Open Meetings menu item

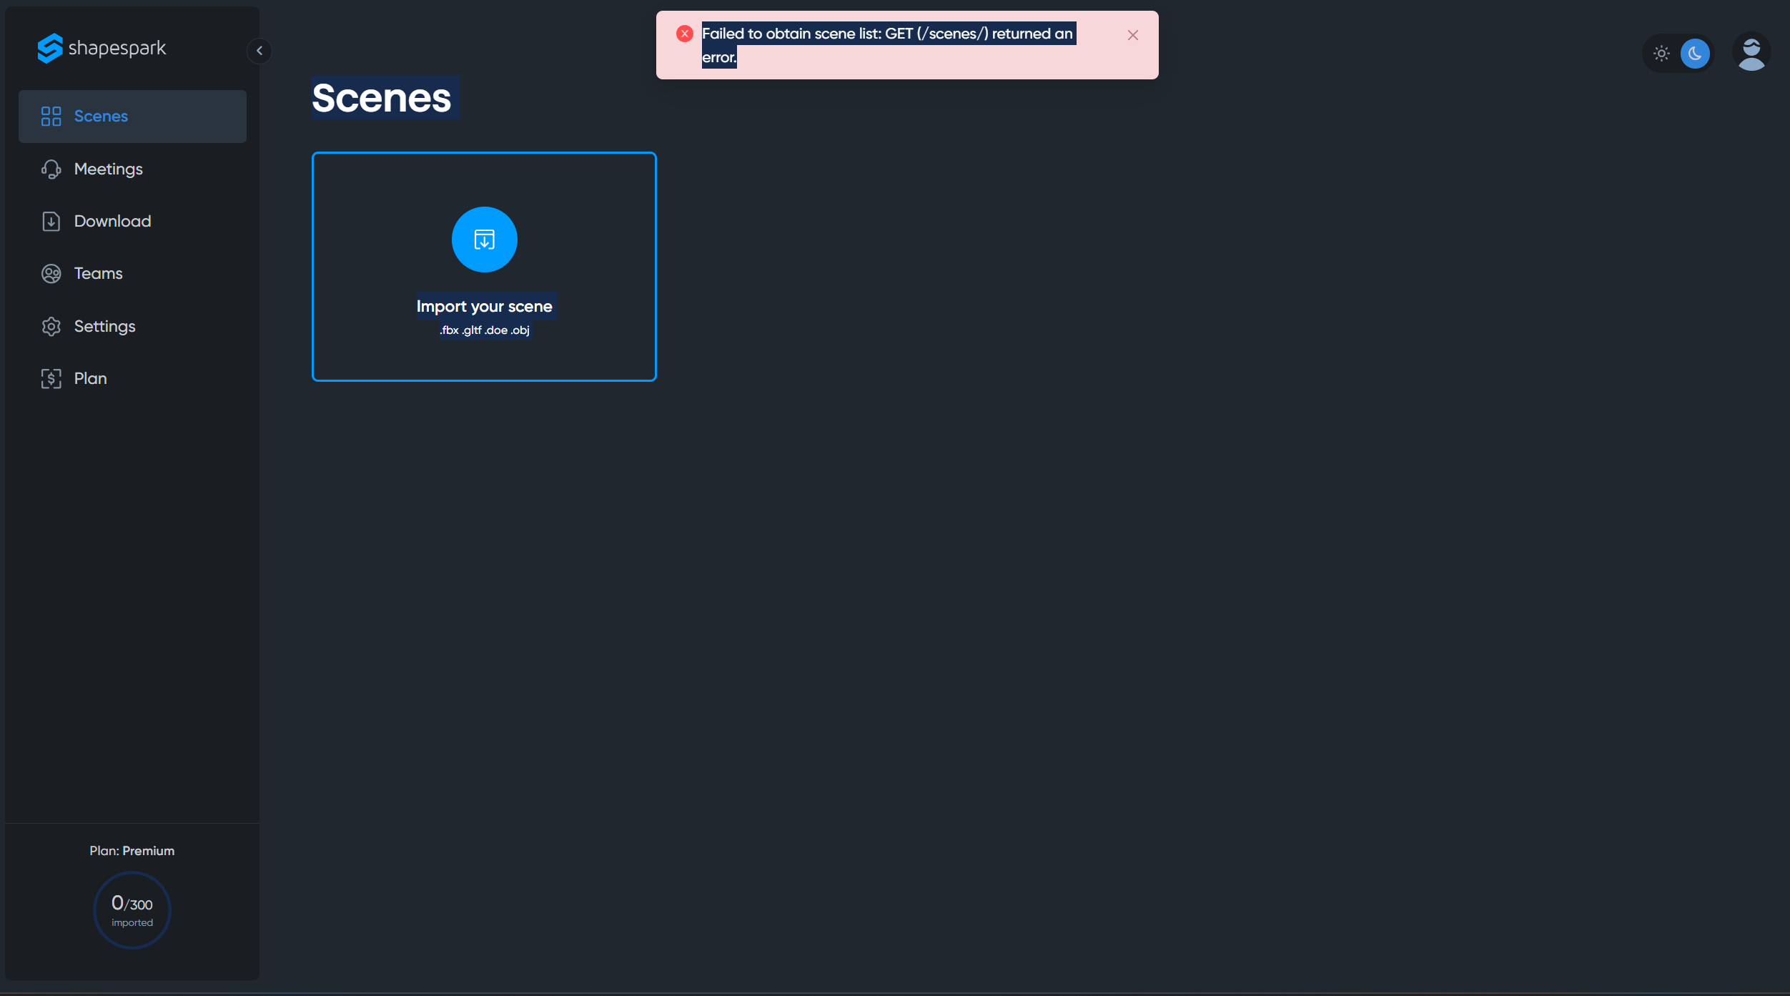pos(109,169)
